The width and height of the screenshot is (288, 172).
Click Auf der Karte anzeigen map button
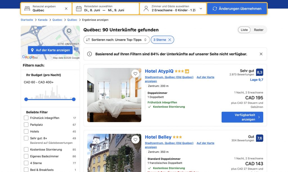(x=50, y=50)
